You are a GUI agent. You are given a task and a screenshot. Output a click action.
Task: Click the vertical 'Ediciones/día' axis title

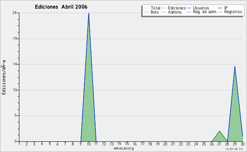click(x=4, y=78)
